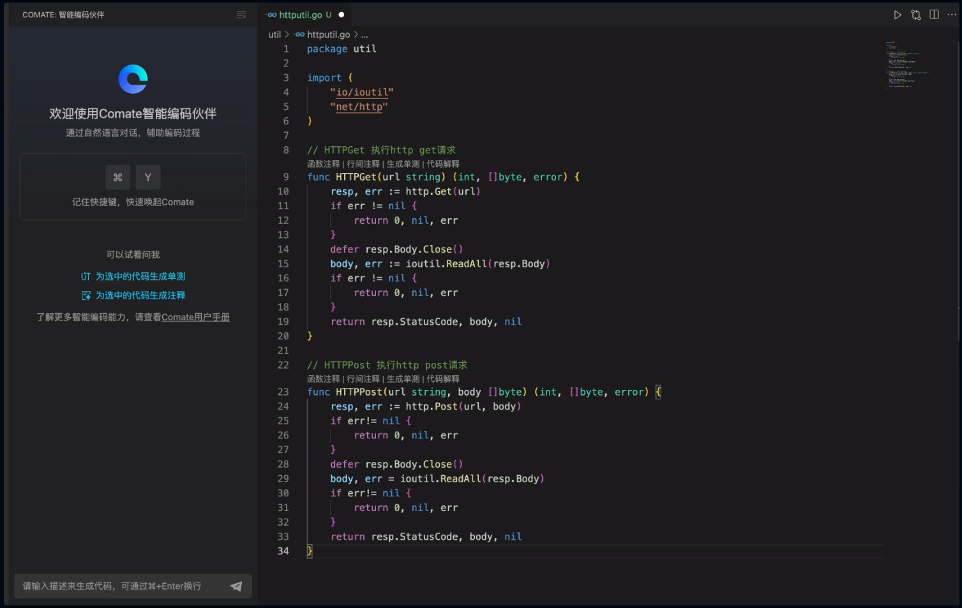Click the "io/ioutil" import string
The width and height of the screenshot is (962, 608).
click(x=362, y=93)
